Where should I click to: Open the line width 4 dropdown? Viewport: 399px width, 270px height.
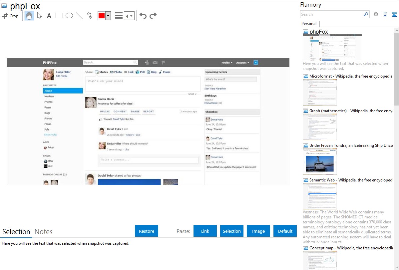click(129, 16)
